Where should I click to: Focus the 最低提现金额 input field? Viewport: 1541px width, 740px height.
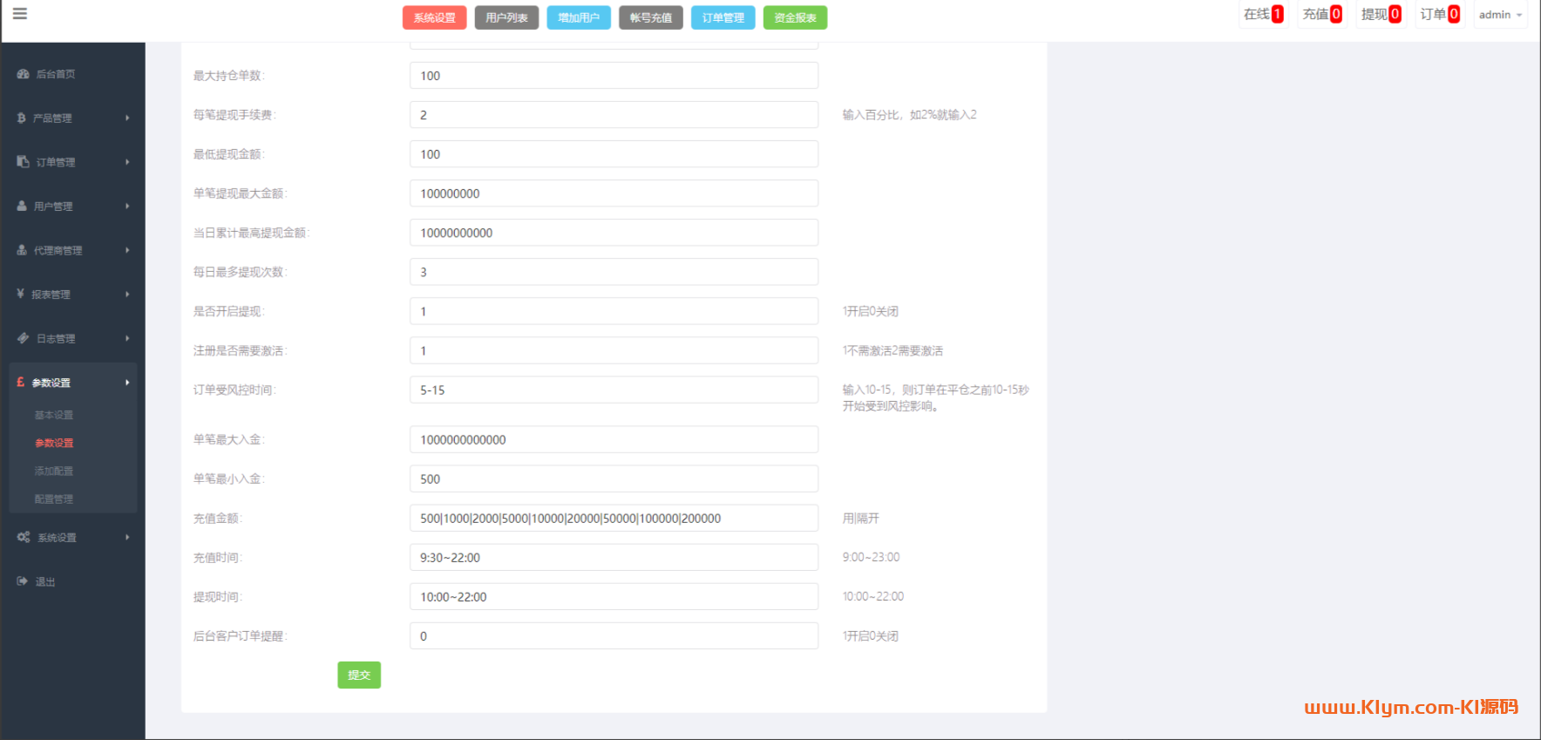pos(614,154)
